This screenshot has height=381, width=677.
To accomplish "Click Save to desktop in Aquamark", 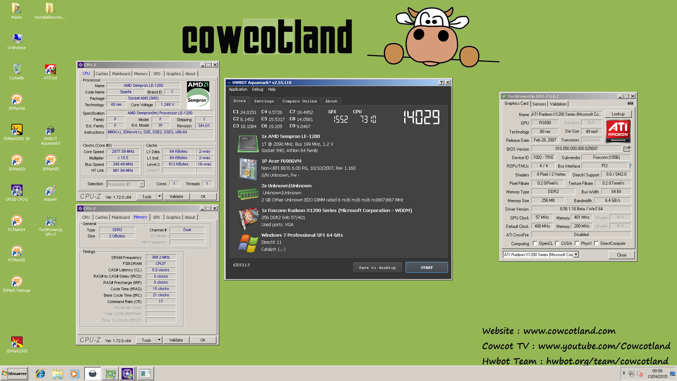I will pyautogui.click(x=377, y=267).
